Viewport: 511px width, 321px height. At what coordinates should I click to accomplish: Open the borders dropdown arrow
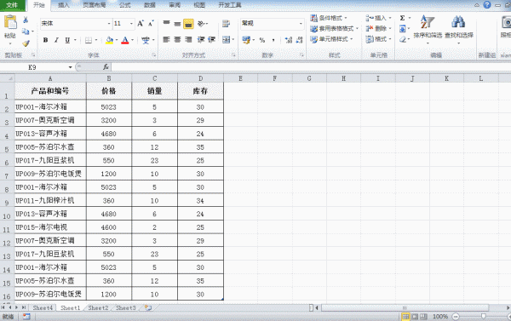96,40
